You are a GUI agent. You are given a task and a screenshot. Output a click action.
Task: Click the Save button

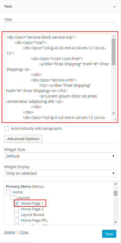point(109,234)
